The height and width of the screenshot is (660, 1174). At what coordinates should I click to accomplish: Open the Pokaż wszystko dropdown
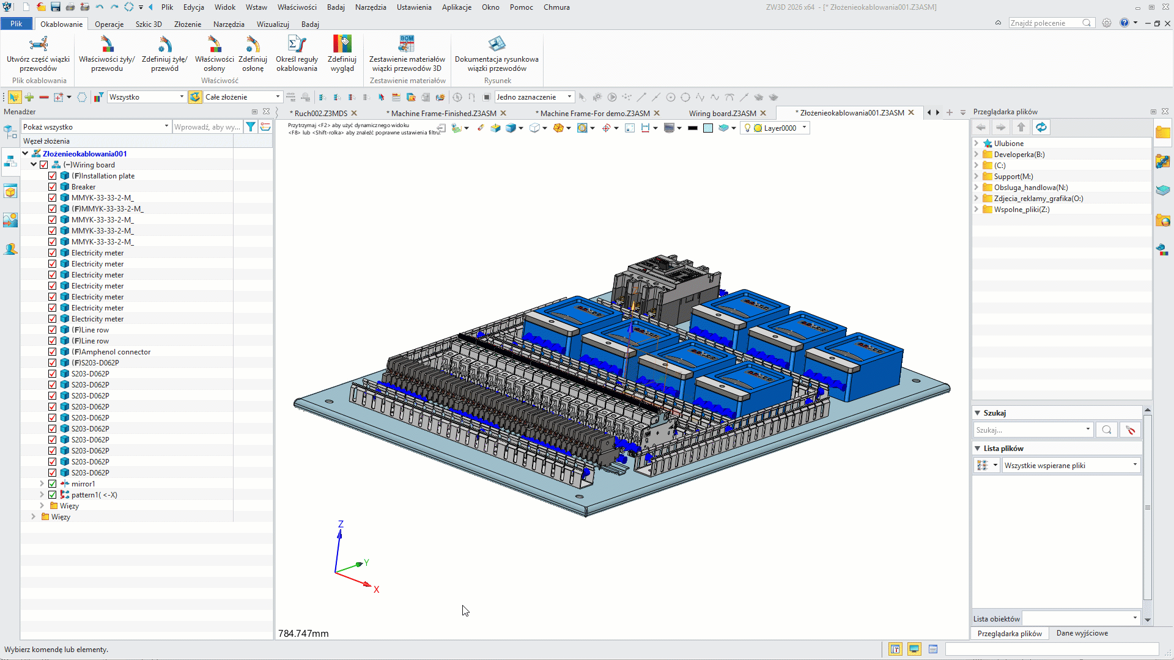click(95, 127)
